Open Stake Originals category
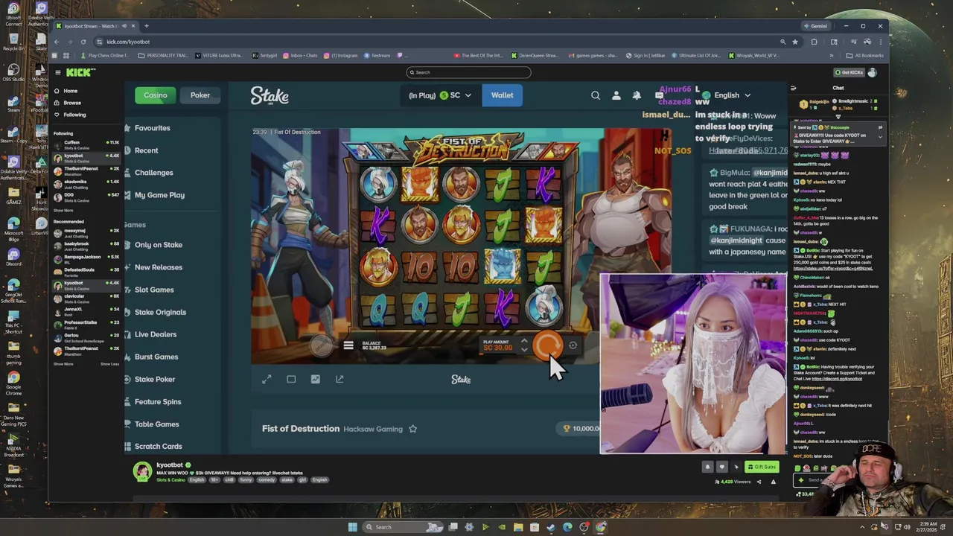The width and height of the screenshot is (953, 536). point(160,312)
